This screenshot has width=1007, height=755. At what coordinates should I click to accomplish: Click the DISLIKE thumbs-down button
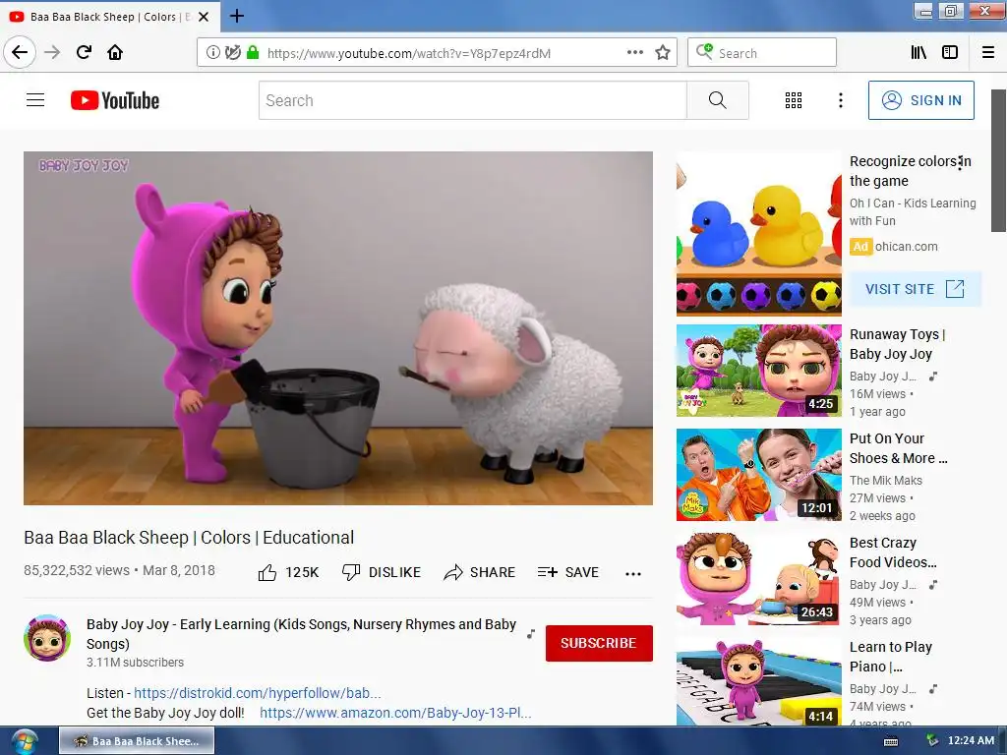(382, 572)
